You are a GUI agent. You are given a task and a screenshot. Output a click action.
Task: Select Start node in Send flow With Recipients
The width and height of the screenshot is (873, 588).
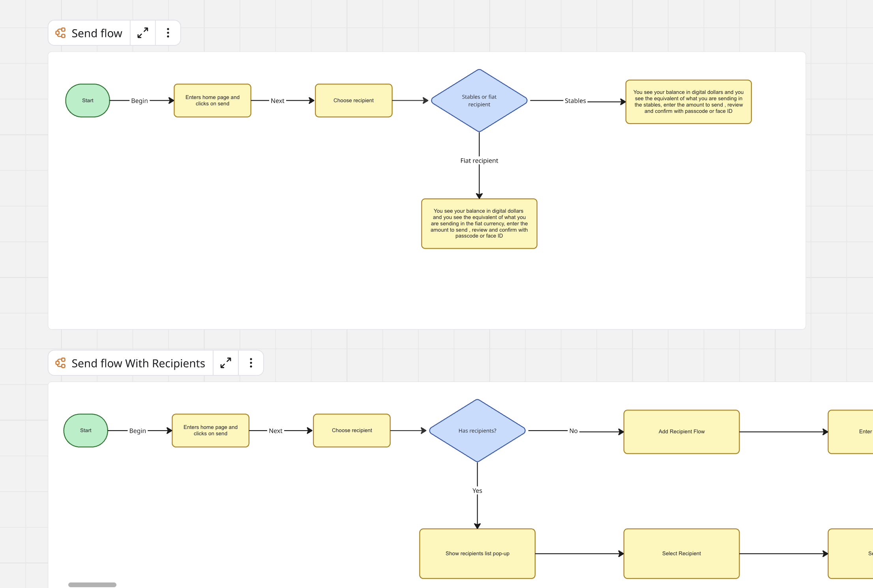[86, 431]
